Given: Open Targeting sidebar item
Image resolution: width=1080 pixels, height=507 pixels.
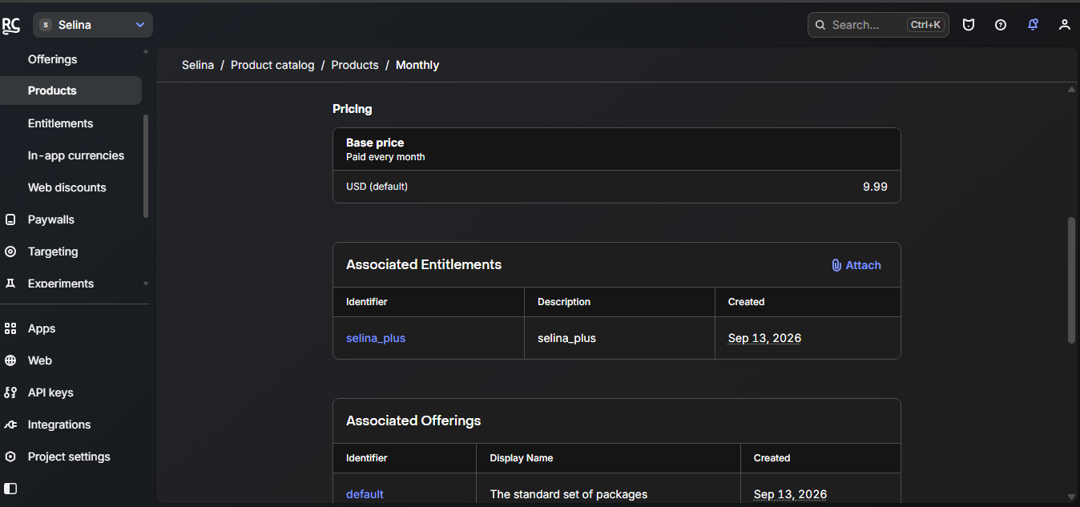Looking at the screenshot, I should tap(53, 251).
